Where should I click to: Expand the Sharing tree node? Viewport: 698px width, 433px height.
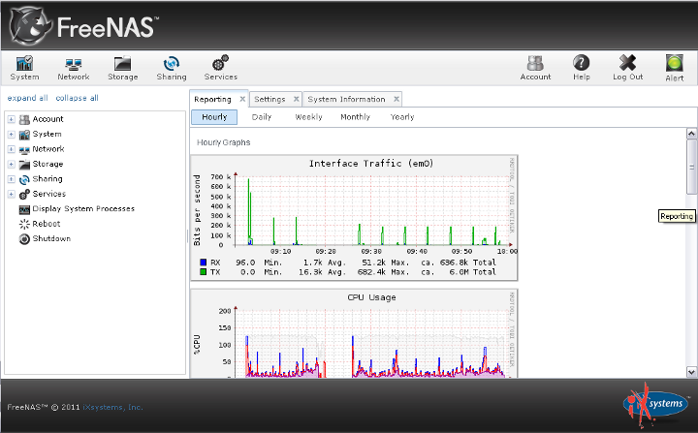pos(11,179)
